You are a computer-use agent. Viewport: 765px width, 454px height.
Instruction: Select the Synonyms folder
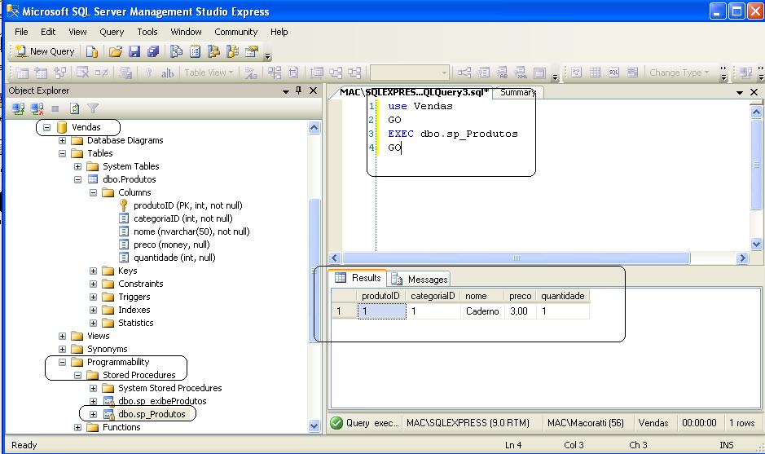click(x=108, y=349)
